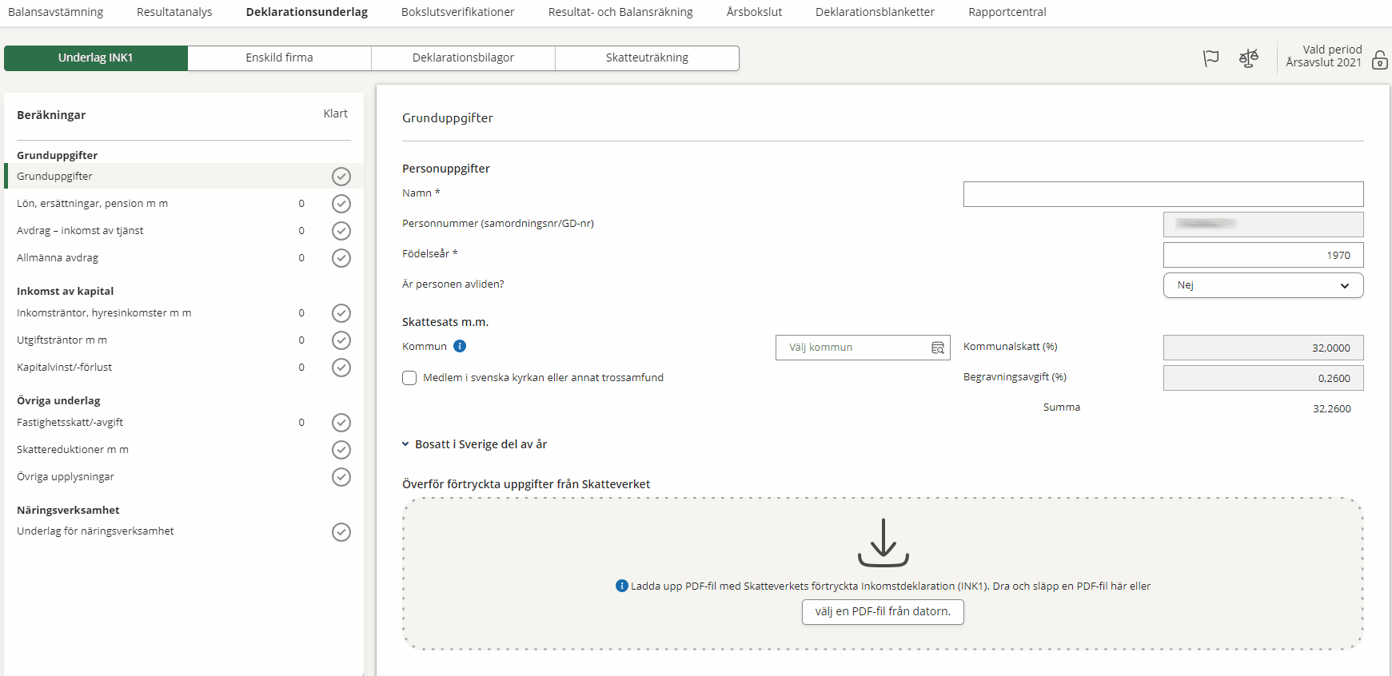Check Medlem i svenska kyrkan checkbox
Viewport: 1392px width, 676px height.
(x=409, y=378)
